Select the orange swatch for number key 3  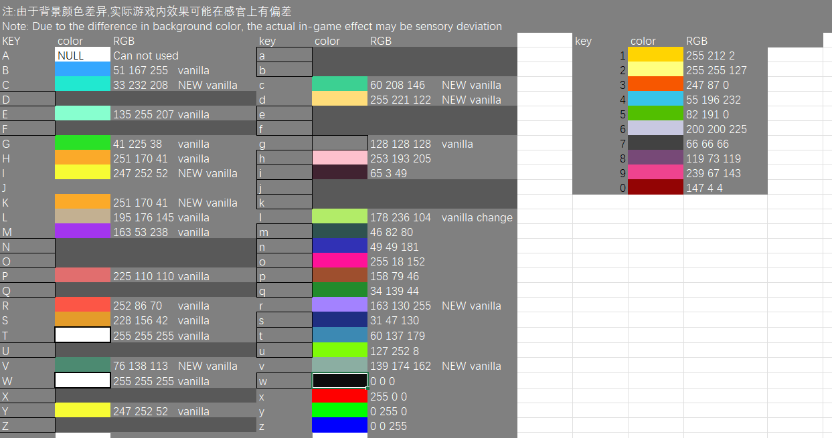(655, 85)
